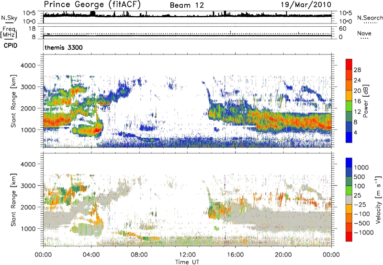The image size is (383, 265).
Task: Click the "1000" tick on velocity panel slant-range axis
Action: (28, 229)
